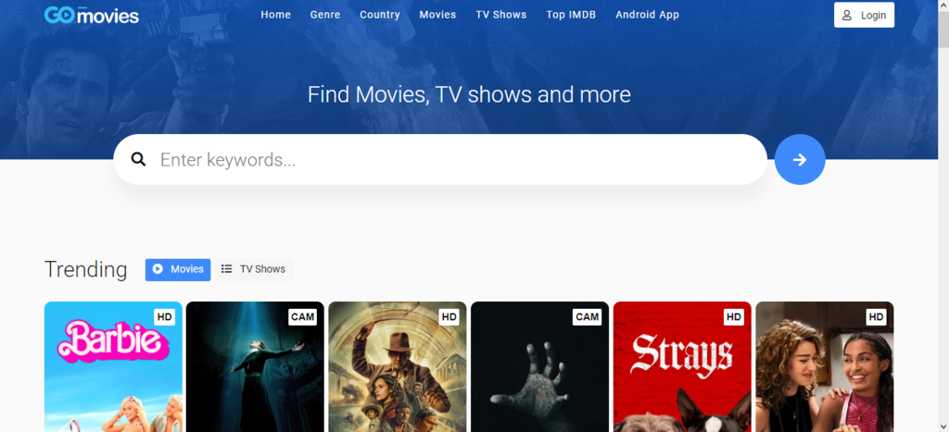Viewport: 949px width, 432px height.
Task: Open the dark nun movie poster
Action: point(255,366)
